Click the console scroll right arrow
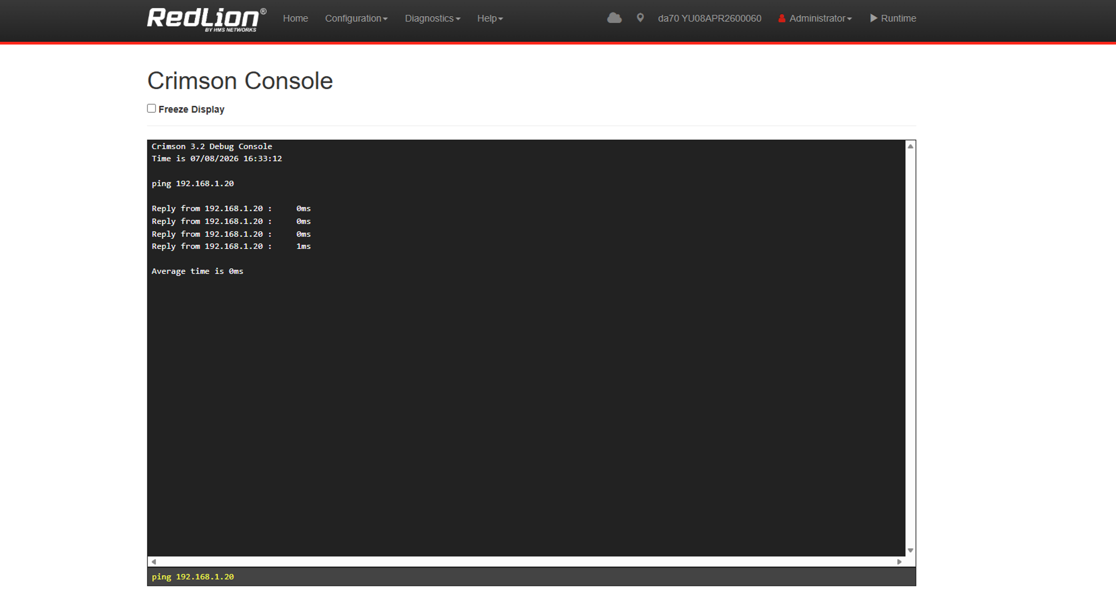This screenshot has width=1116, height=603. tap(899, 562)
